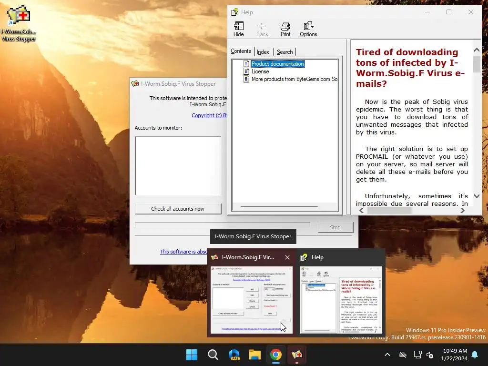Open I-Worm.Sobig.F Virus Stopper desktop shortcut
488x366 pixels.
tap(19, 24)
